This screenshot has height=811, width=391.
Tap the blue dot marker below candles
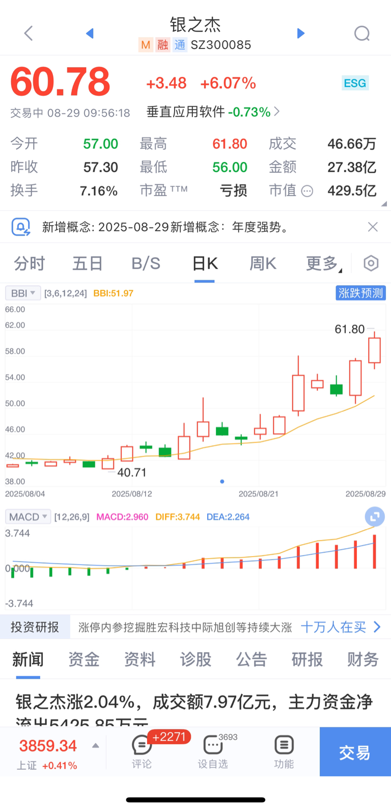coord(222,481)
